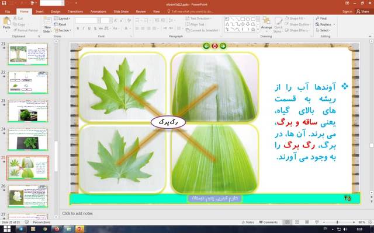Click the Paste clipboard icon
This screenshot has width=374, height=233.
[x=6, y=22]
